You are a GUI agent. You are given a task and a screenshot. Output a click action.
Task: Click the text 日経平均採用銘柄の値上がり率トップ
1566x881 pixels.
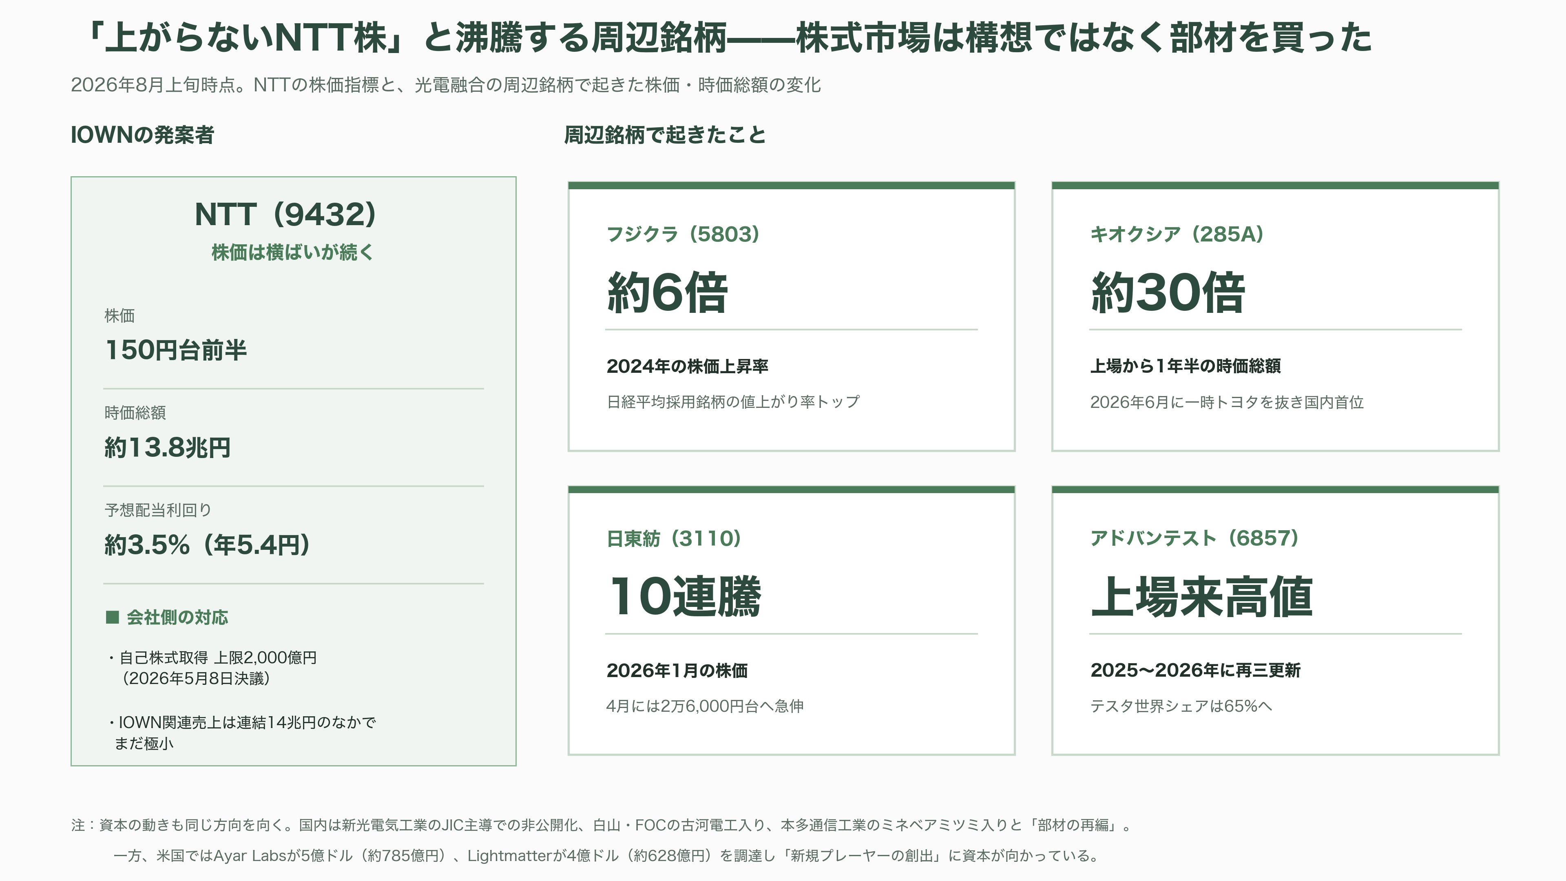coord(733,402)
